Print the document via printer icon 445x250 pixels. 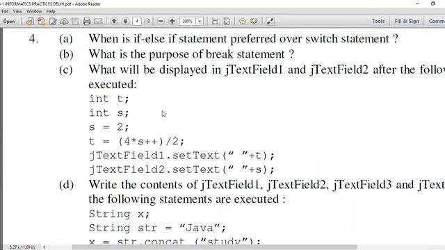pos(87,22)
